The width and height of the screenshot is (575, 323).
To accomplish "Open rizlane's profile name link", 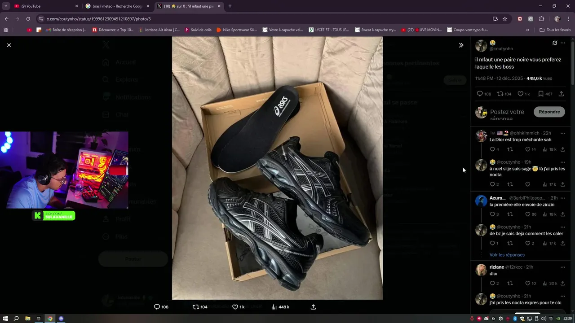I will pos(496,267).
